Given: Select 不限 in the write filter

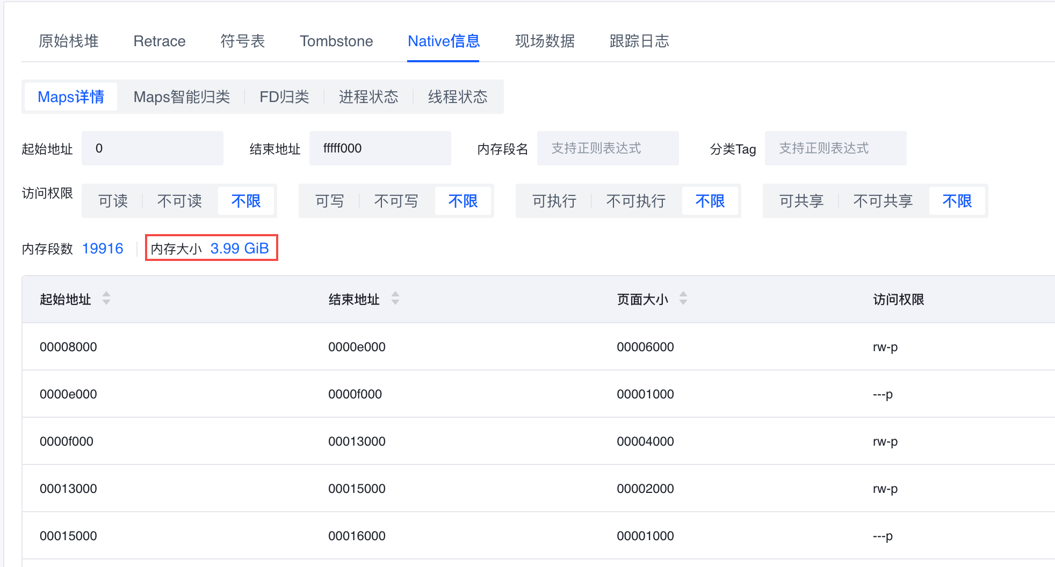Looking at the screenshot, I should click(463, 201).
